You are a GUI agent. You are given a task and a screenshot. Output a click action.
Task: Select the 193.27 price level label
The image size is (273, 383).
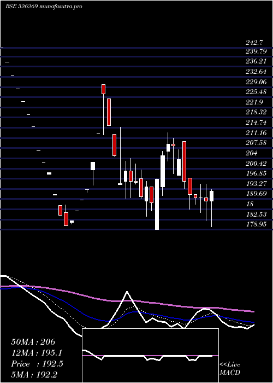pos(256,183)
